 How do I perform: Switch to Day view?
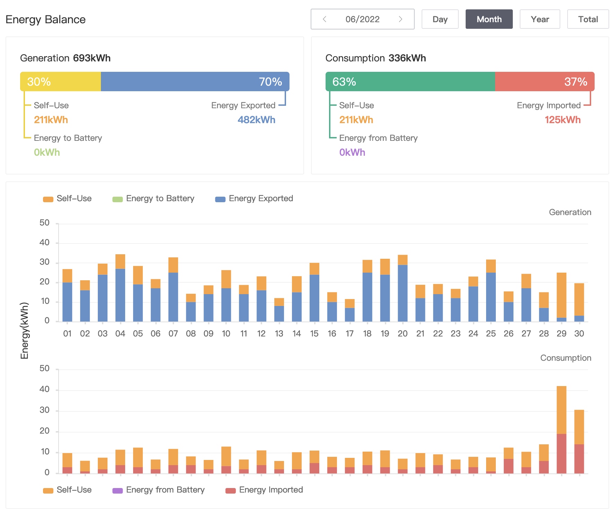[x=440, y=19]
